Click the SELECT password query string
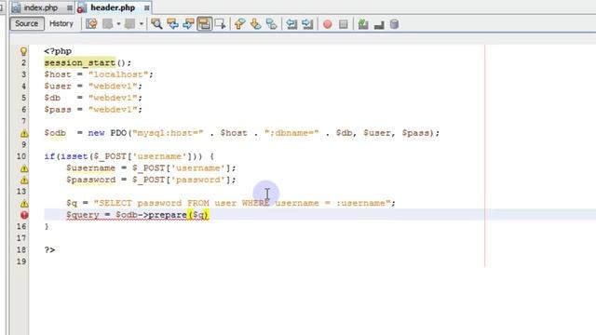 [242, 203]
